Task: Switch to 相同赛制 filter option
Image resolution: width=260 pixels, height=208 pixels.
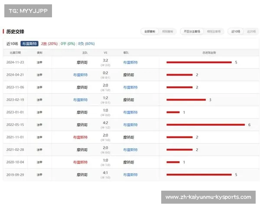Action: pyautogui.click(x=167, y=32)
